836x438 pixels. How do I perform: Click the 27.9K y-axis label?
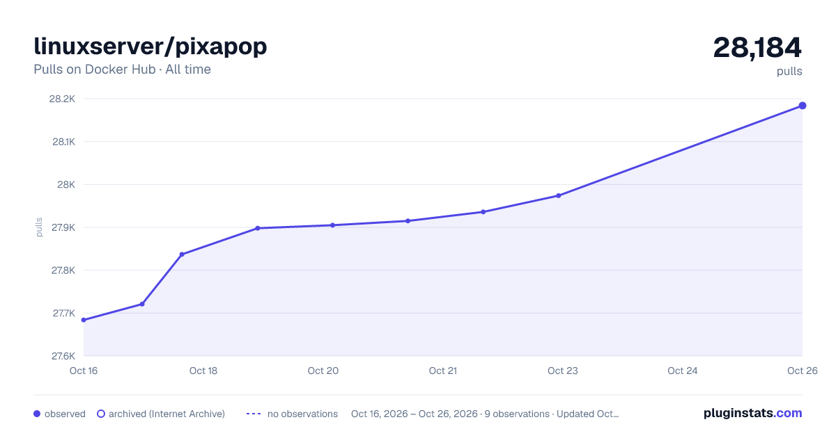pyautogui.click(x=62, y=227)
